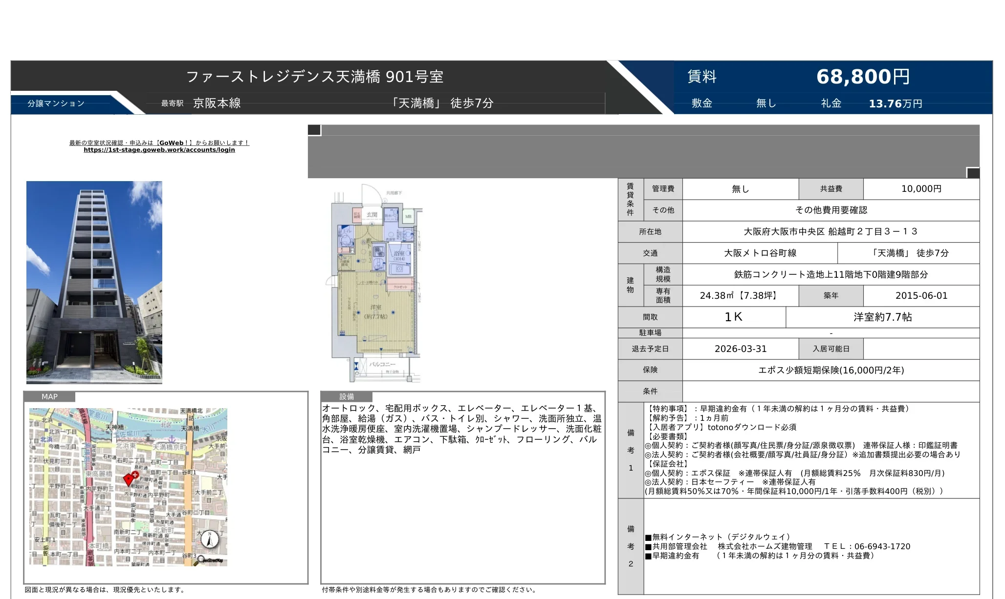The width and height of the screenshot is (1005, 599).
Task: Click the red hospital cross marker on map
Action: (x=135, y=474)
